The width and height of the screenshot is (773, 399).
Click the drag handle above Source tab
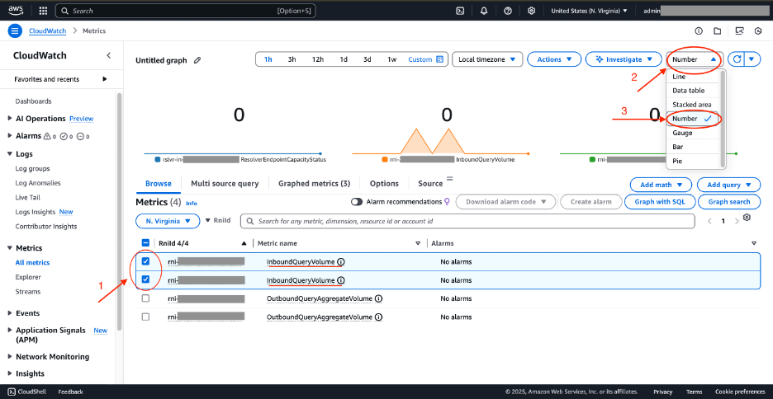(449, 178)
